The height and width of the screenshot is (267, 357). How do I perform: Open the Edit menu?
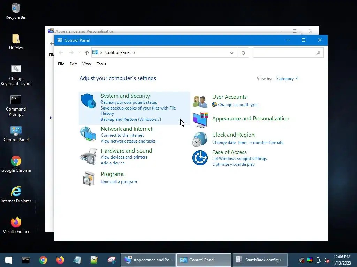click(73, 64)
